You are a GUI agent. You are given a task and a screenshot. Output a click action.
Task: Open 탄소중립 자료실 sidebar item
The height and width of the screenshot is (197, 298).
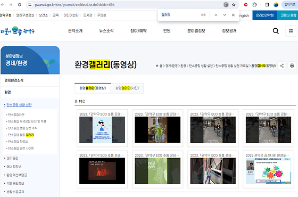pyautogui.click(x=18, y=142)
